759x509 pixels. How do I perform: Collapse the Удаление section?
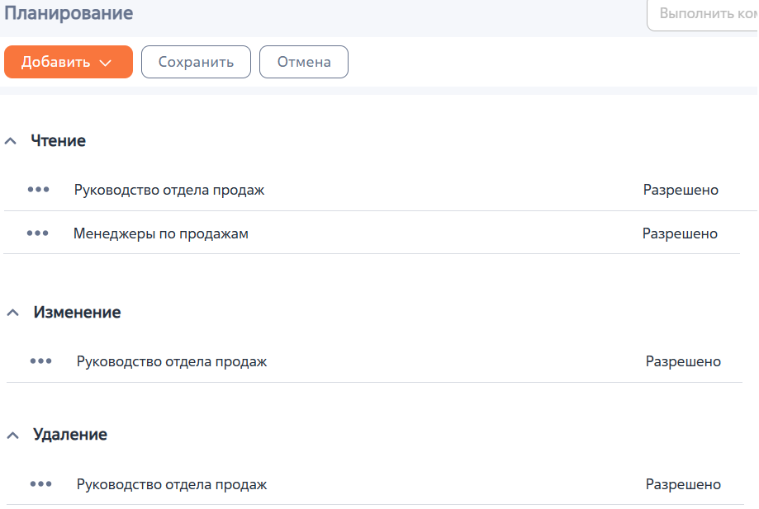(x=11, y=434)
